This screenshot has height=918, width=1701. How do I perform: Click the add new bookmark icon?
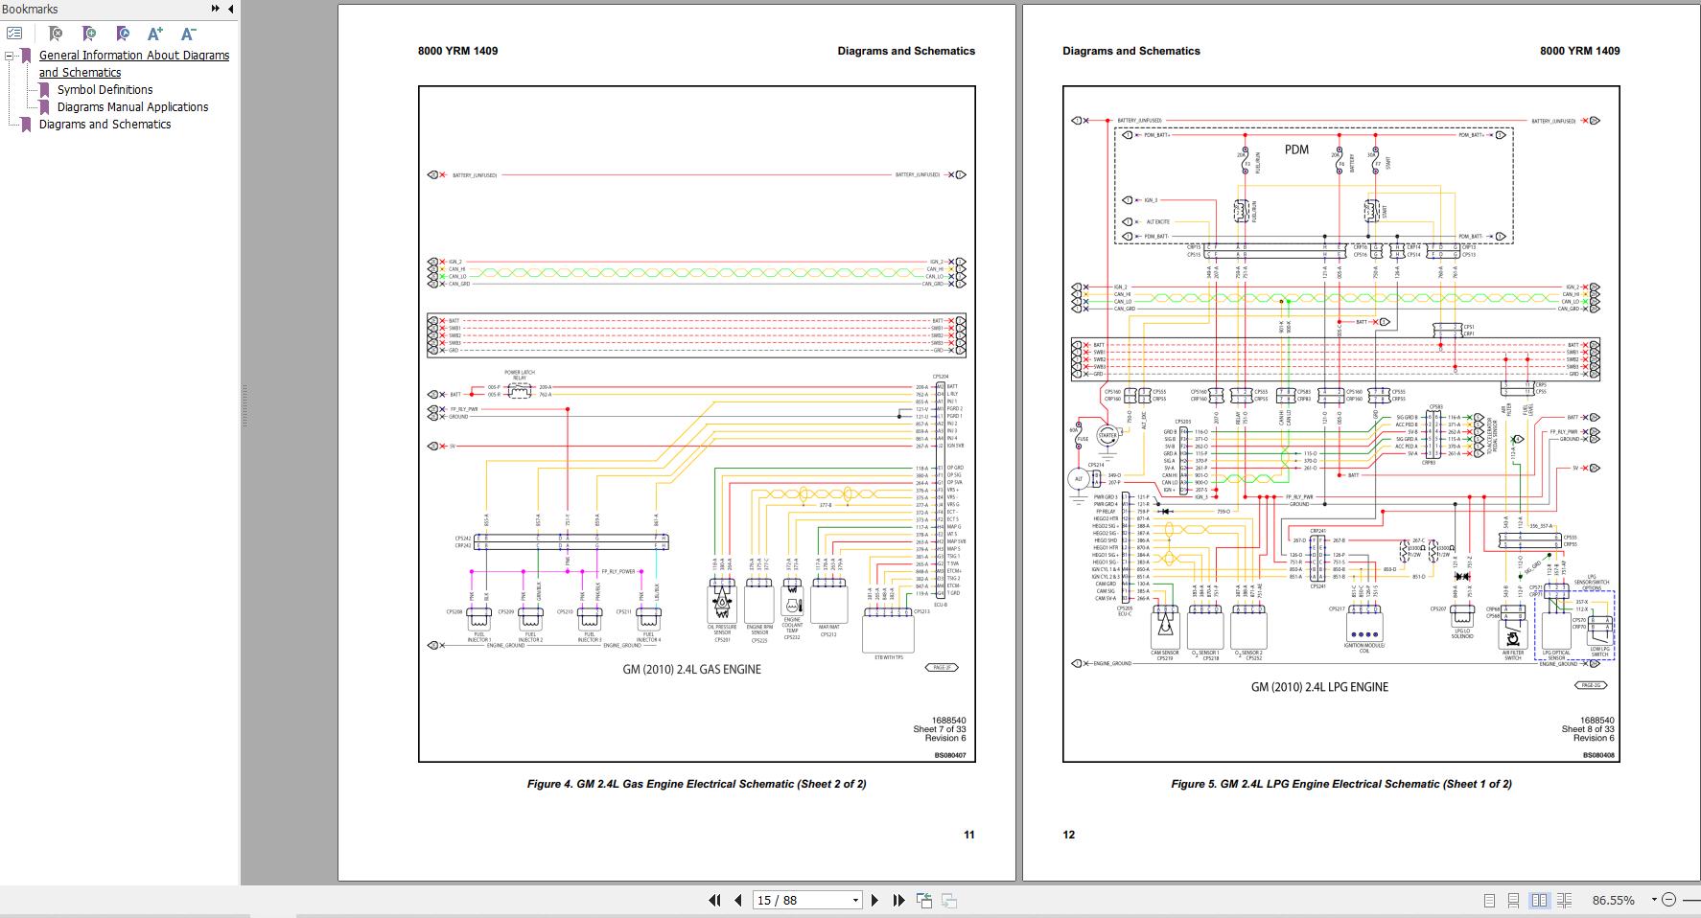(x=89, y=34)
